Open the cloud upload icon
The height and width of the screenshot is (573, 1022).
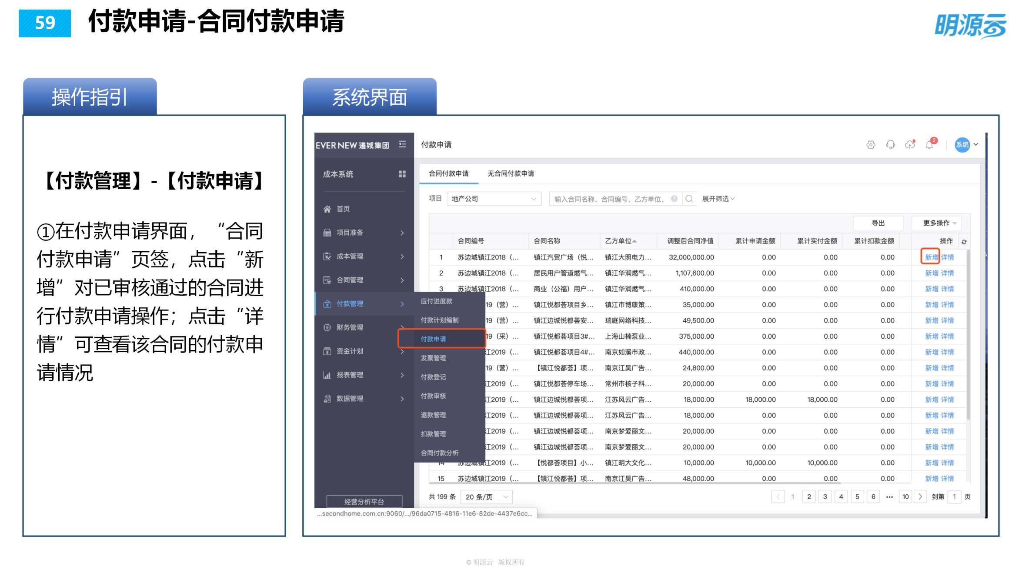click(x=910, y=145)
